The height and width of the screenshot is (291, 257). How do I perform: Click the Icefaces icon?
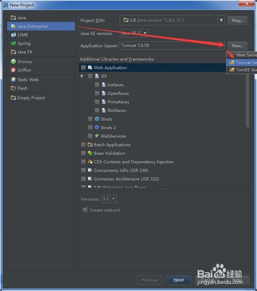(x=104, y=85)
